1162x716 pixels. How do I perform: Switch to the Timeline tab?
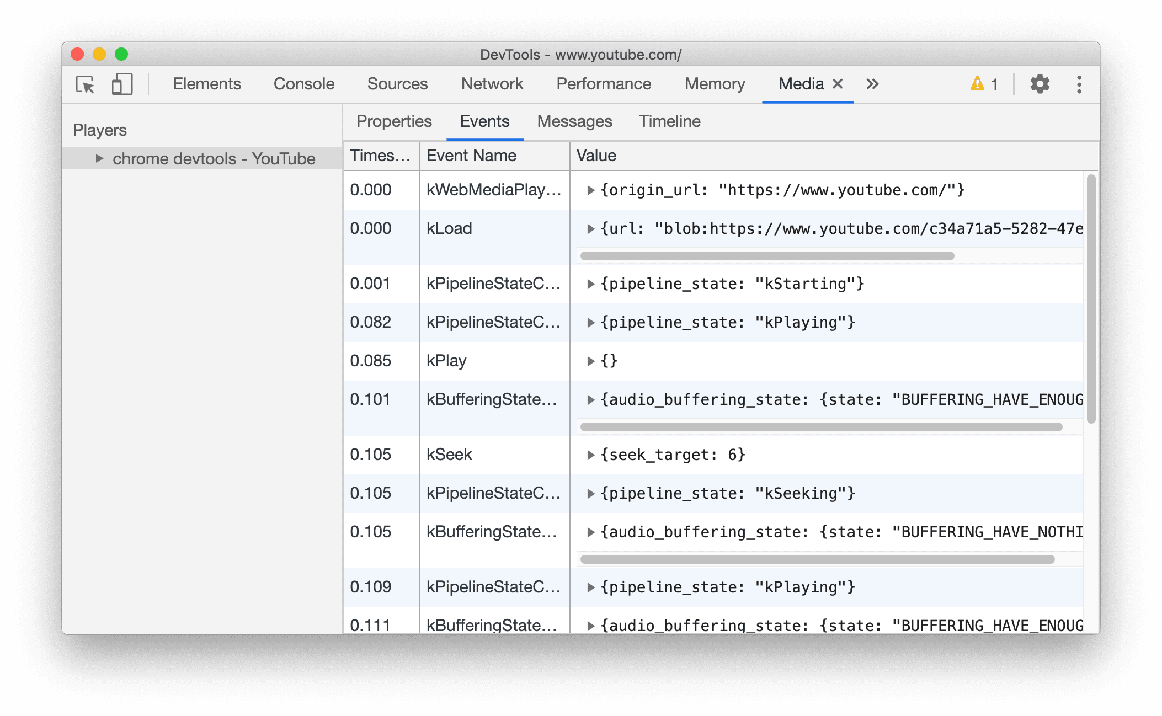[x=670, y=120]
